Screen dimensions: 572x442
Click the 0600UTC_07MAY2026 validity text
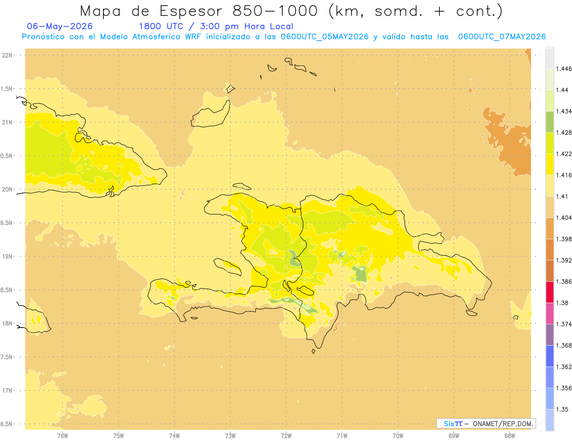501,37
